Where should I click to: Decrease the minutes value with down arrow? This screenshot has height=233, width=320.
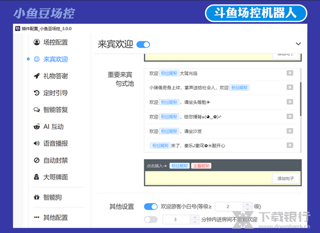(195, 222)
